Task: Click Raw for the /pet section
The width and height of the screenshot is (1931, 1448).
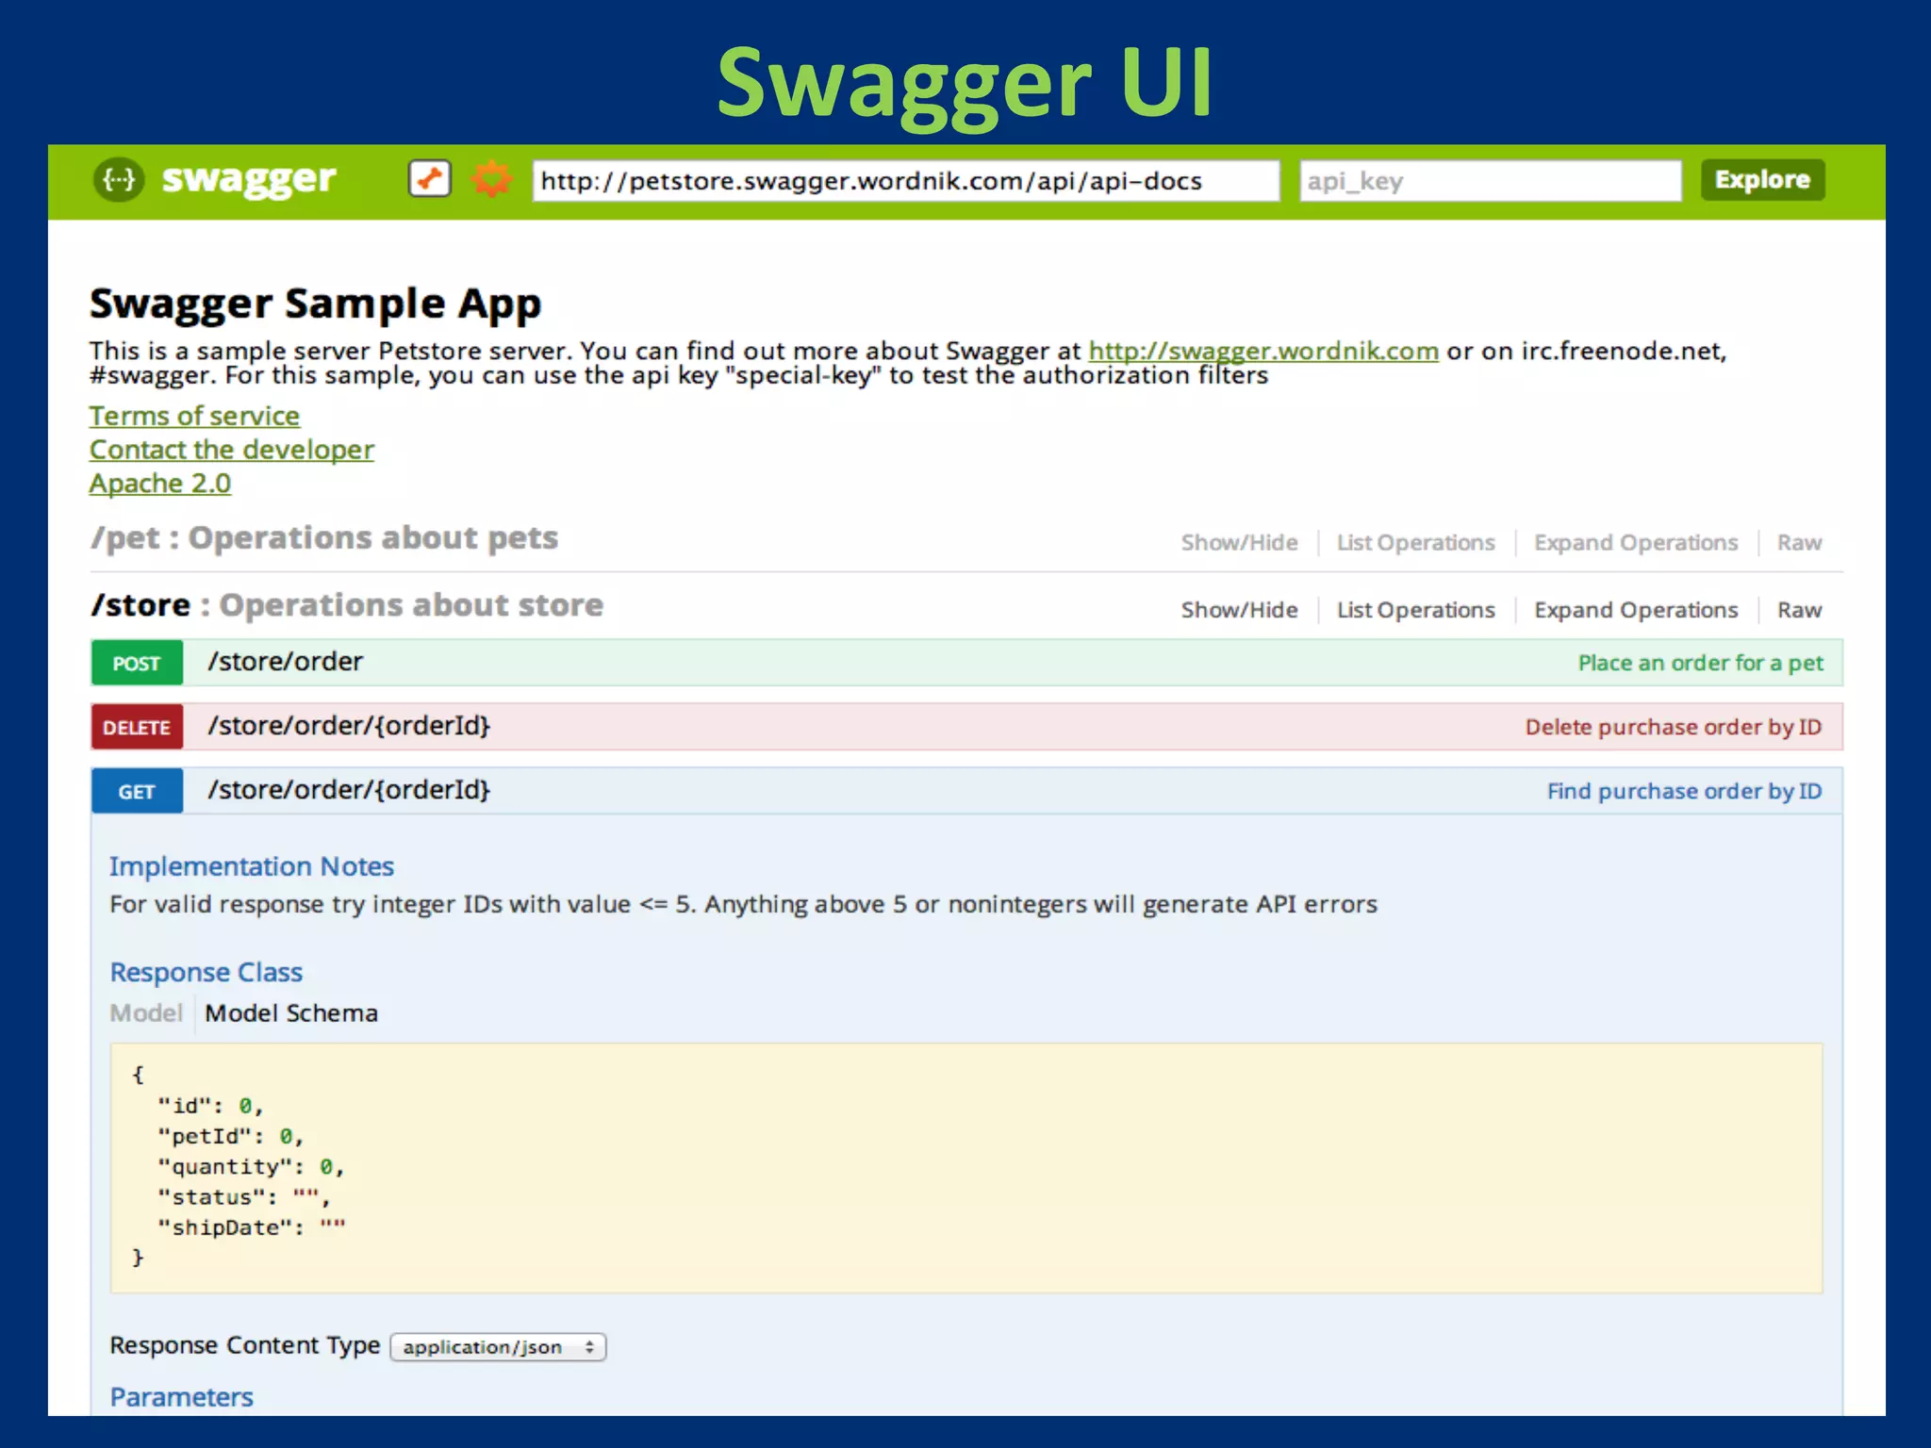Action: pos(1799,542)
